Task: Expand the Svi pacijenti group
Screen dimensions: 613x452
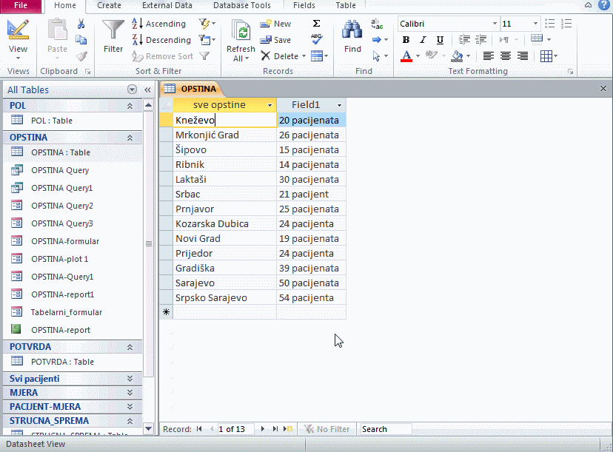Action: click(x=130, y=379)
